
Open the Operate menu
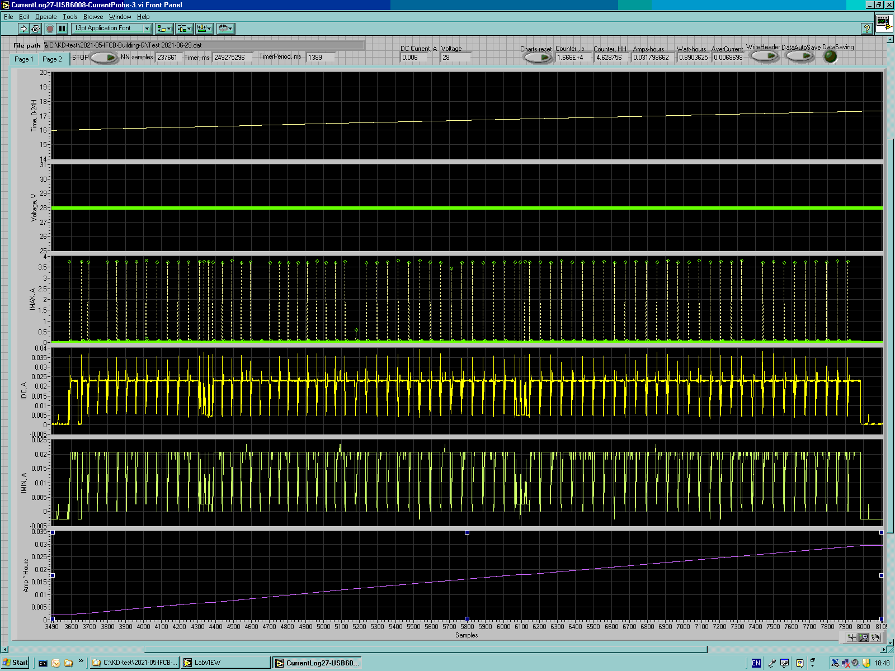tap(46, 17)
